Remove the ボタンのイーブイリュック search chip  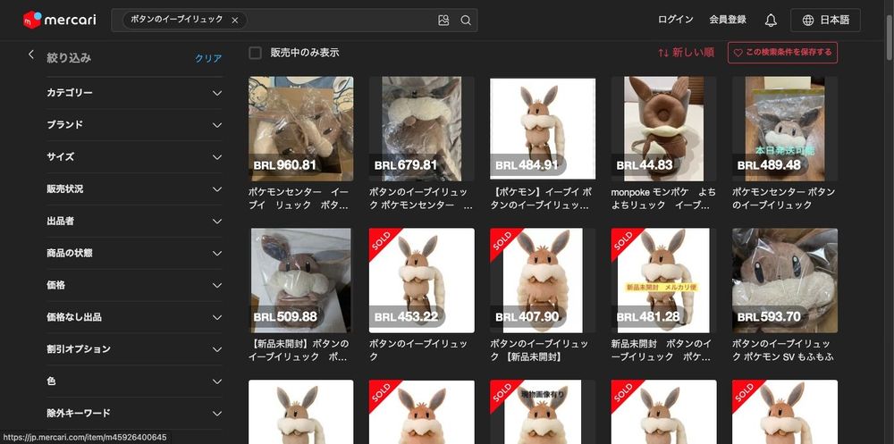(x=235, y=20)
